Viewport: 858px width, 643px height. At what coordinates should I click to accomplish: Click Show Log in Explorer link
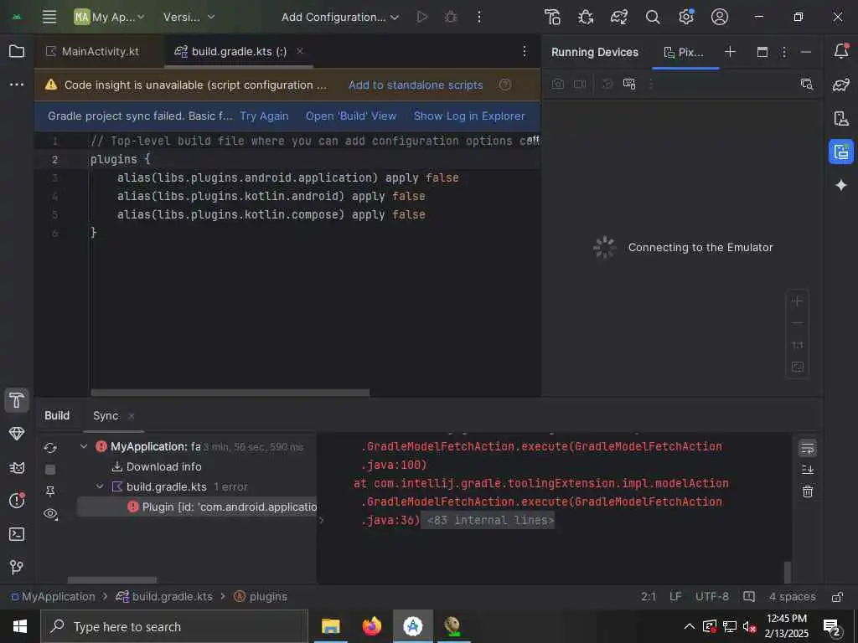[469, 116]
